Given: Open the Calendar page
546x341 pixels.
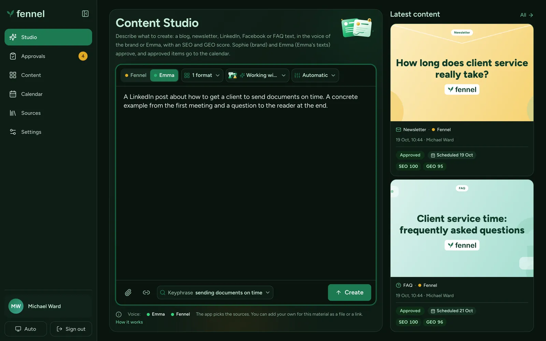Looking at the screenshot, I should 48,94.
